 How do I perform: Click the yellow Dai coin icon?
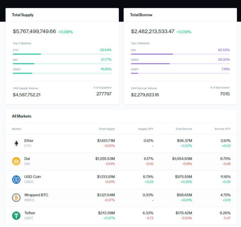[x=16, y=161]
